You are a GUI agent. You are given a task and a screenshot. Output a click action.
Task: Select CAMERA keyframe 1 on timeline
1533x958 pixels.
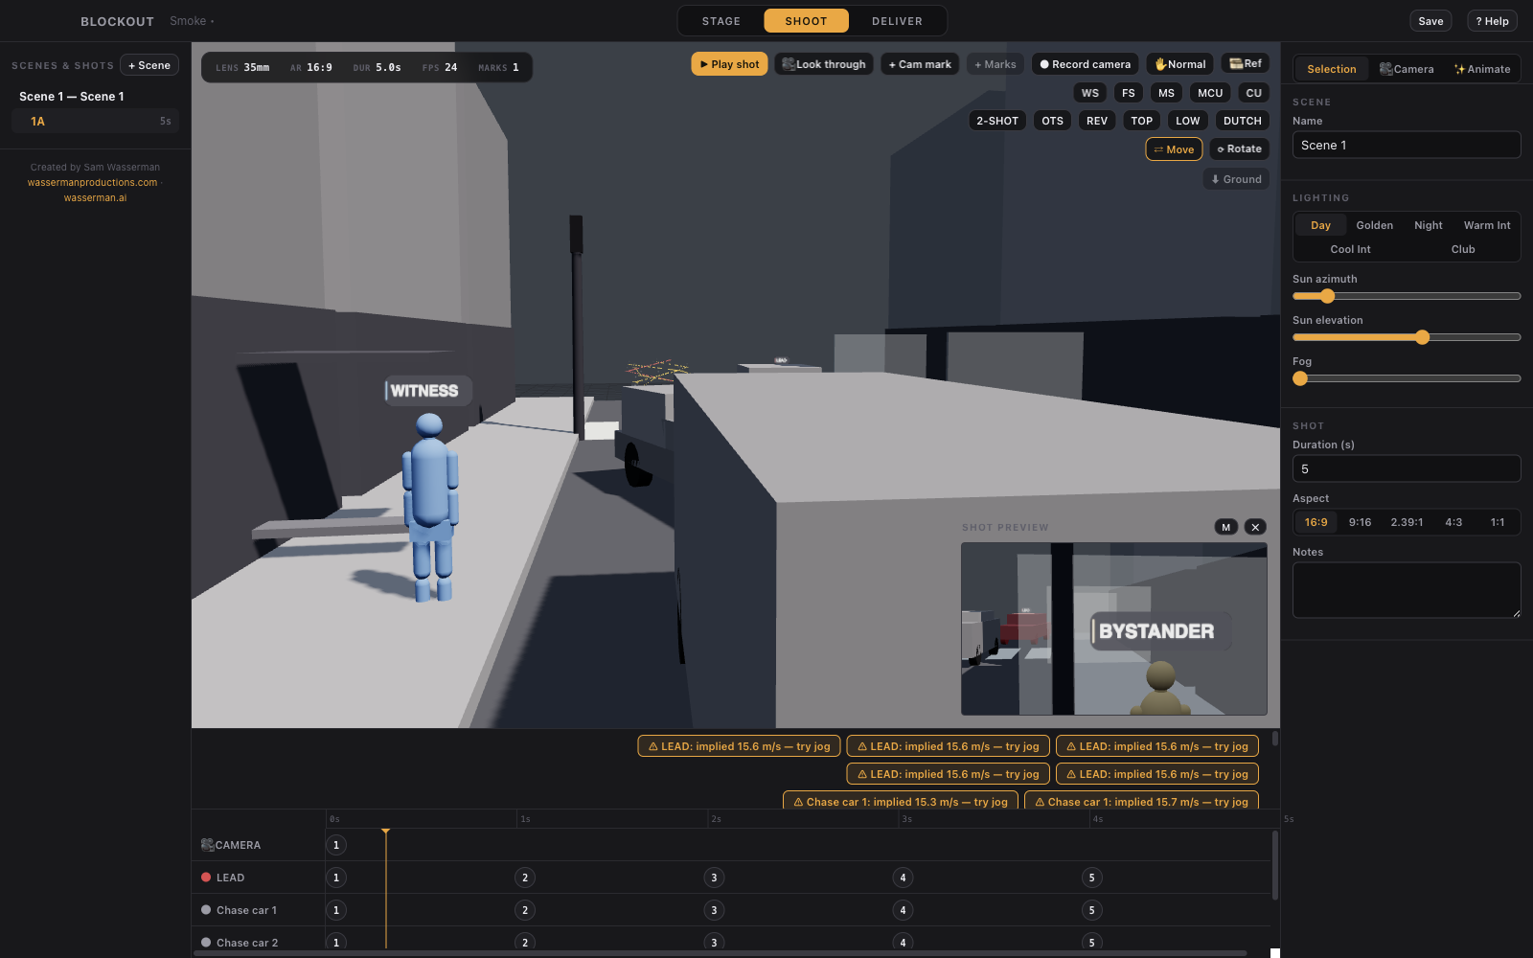click(336, 845)
